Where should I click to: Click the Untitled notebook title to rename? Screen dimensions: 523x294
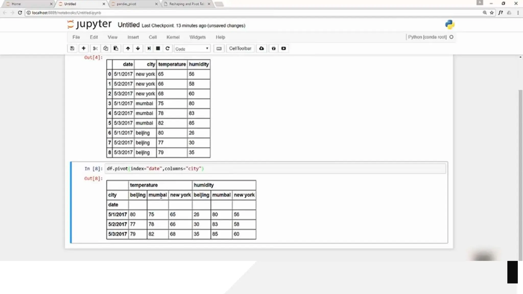pos(128,25)
